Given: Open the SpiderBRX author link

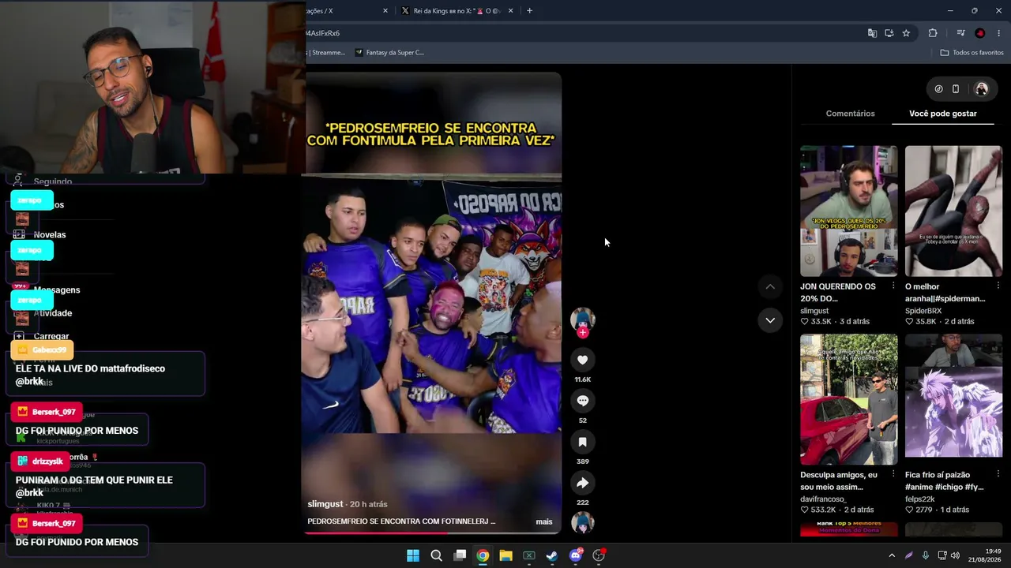Looking at the screenshot, I should click(923, 311).
